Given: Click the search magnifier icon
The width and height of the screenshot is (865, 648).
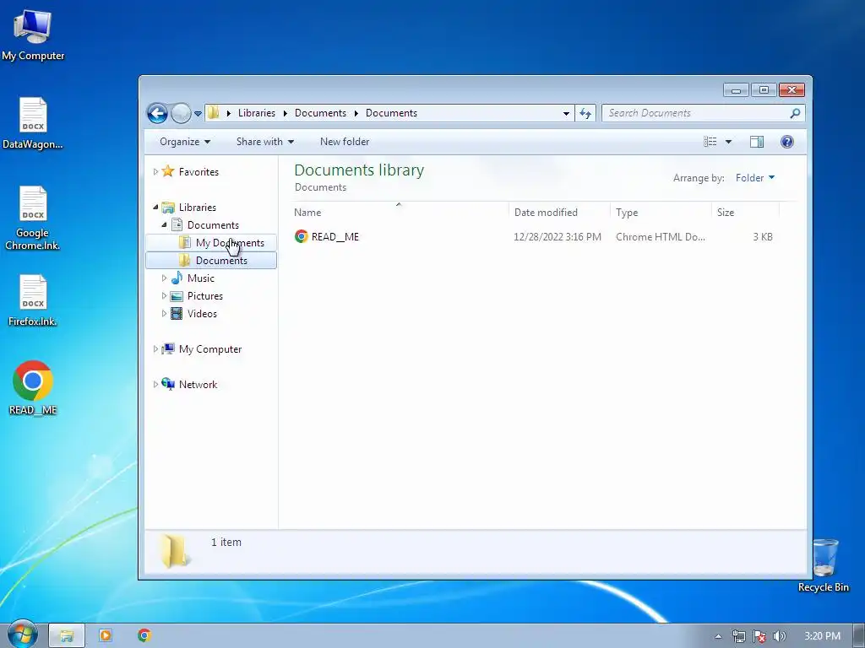Looking at the screenshot, I should point(795,113).
